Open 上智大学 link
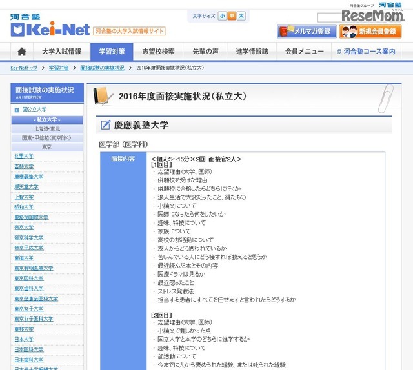Viewport: 413px width, 370px height. pos(24,197)
